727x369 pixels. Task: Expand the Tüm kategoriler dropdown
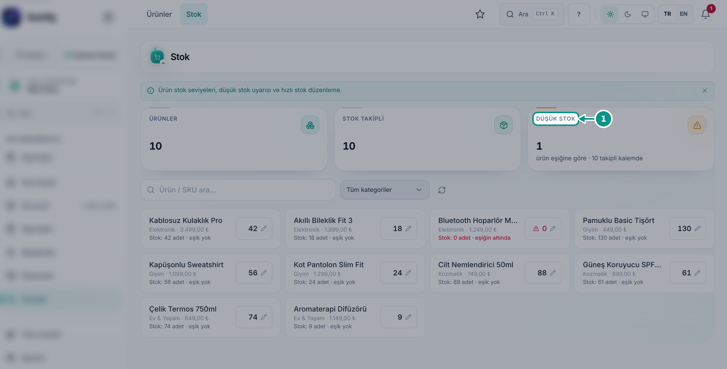[385, 190]
